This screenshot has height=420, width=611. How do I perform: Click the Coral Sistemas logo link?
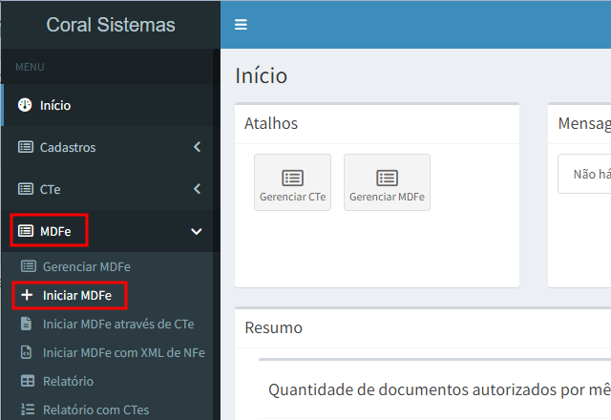tap(110, 25)
